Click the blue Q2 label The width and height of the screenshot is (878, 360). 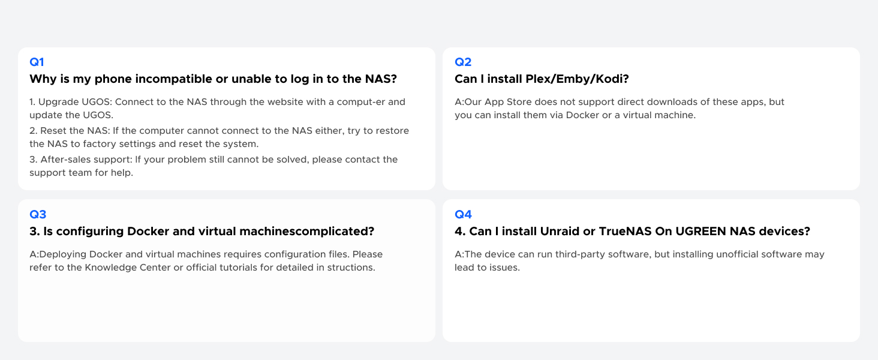click(463, 62)
